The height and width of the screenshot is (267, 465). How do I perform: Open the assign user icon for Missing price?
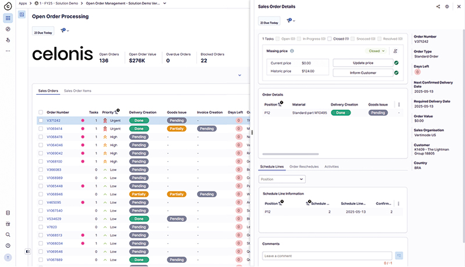[x=396, y=51]
